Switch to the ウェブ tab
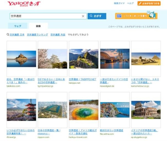 [x=17, y=26]
